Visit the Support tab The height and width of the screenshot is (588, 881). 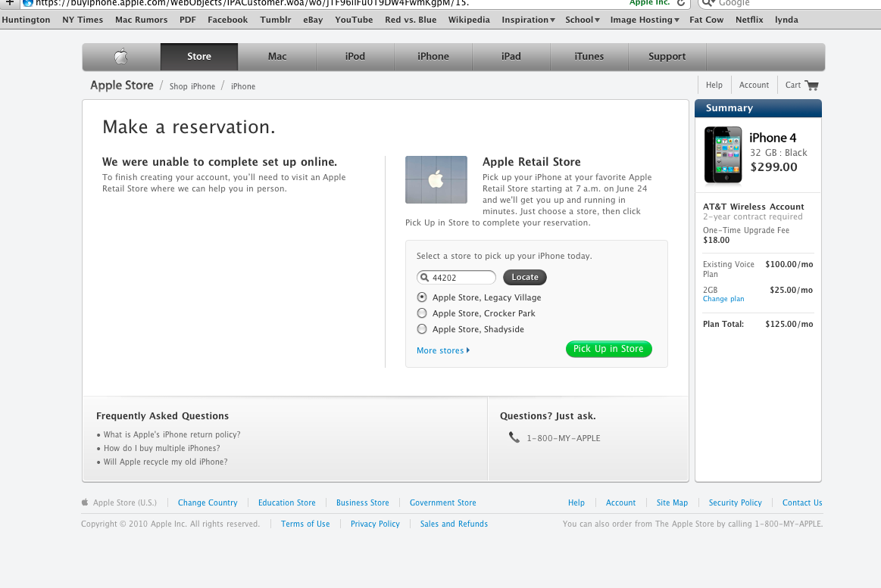pyautogui.click(x=667, y=57)
